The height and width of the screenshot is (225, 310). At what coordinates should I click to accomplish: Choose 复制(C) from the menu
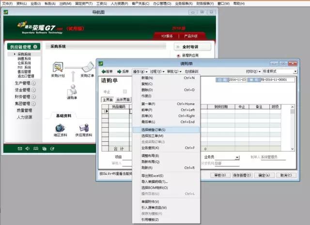click(166, 84)
